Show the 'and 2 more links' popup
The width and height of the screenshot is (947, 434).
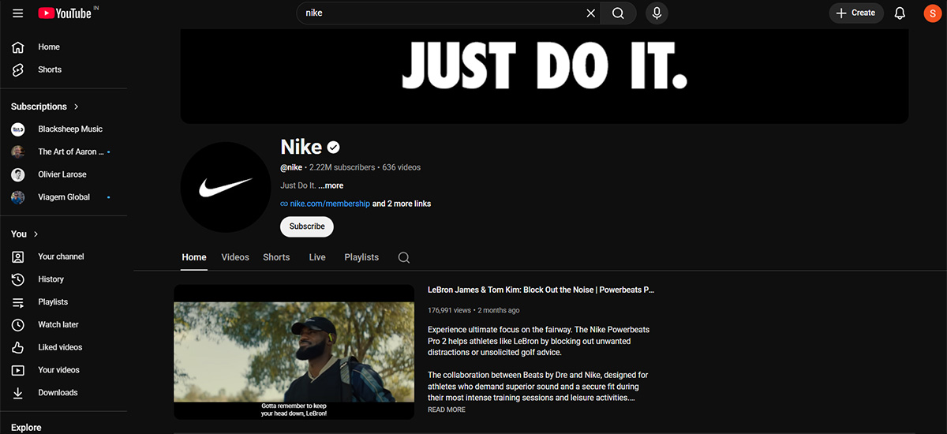click(402, 204)
